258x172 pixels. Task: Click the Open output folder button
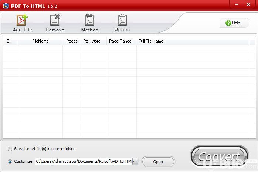158,162
